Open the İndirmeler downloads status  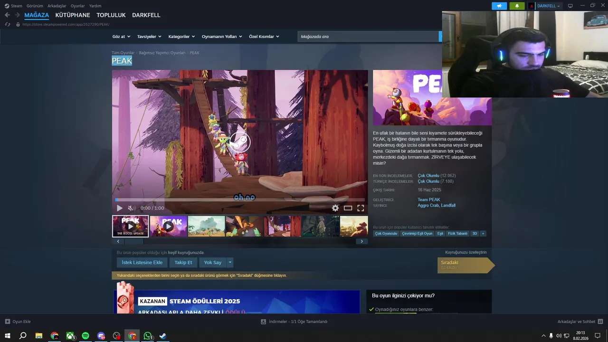click(x=294, y=322)
